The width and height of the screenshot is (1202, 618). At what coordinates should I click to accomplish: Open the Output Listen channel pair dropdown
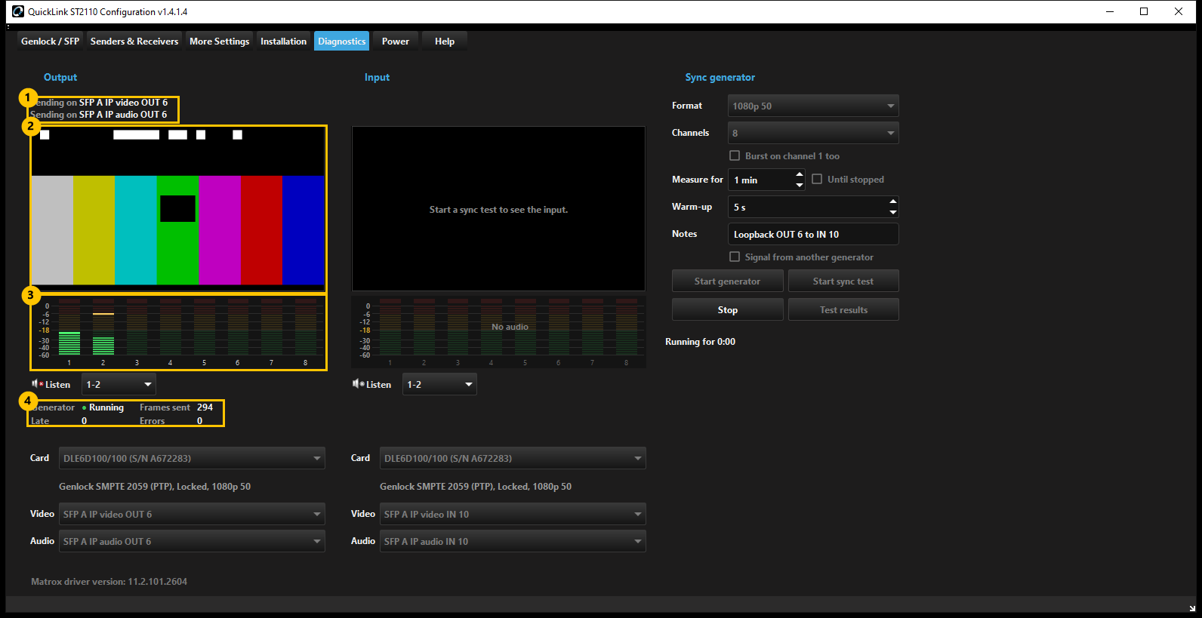[x=119, y=384]
